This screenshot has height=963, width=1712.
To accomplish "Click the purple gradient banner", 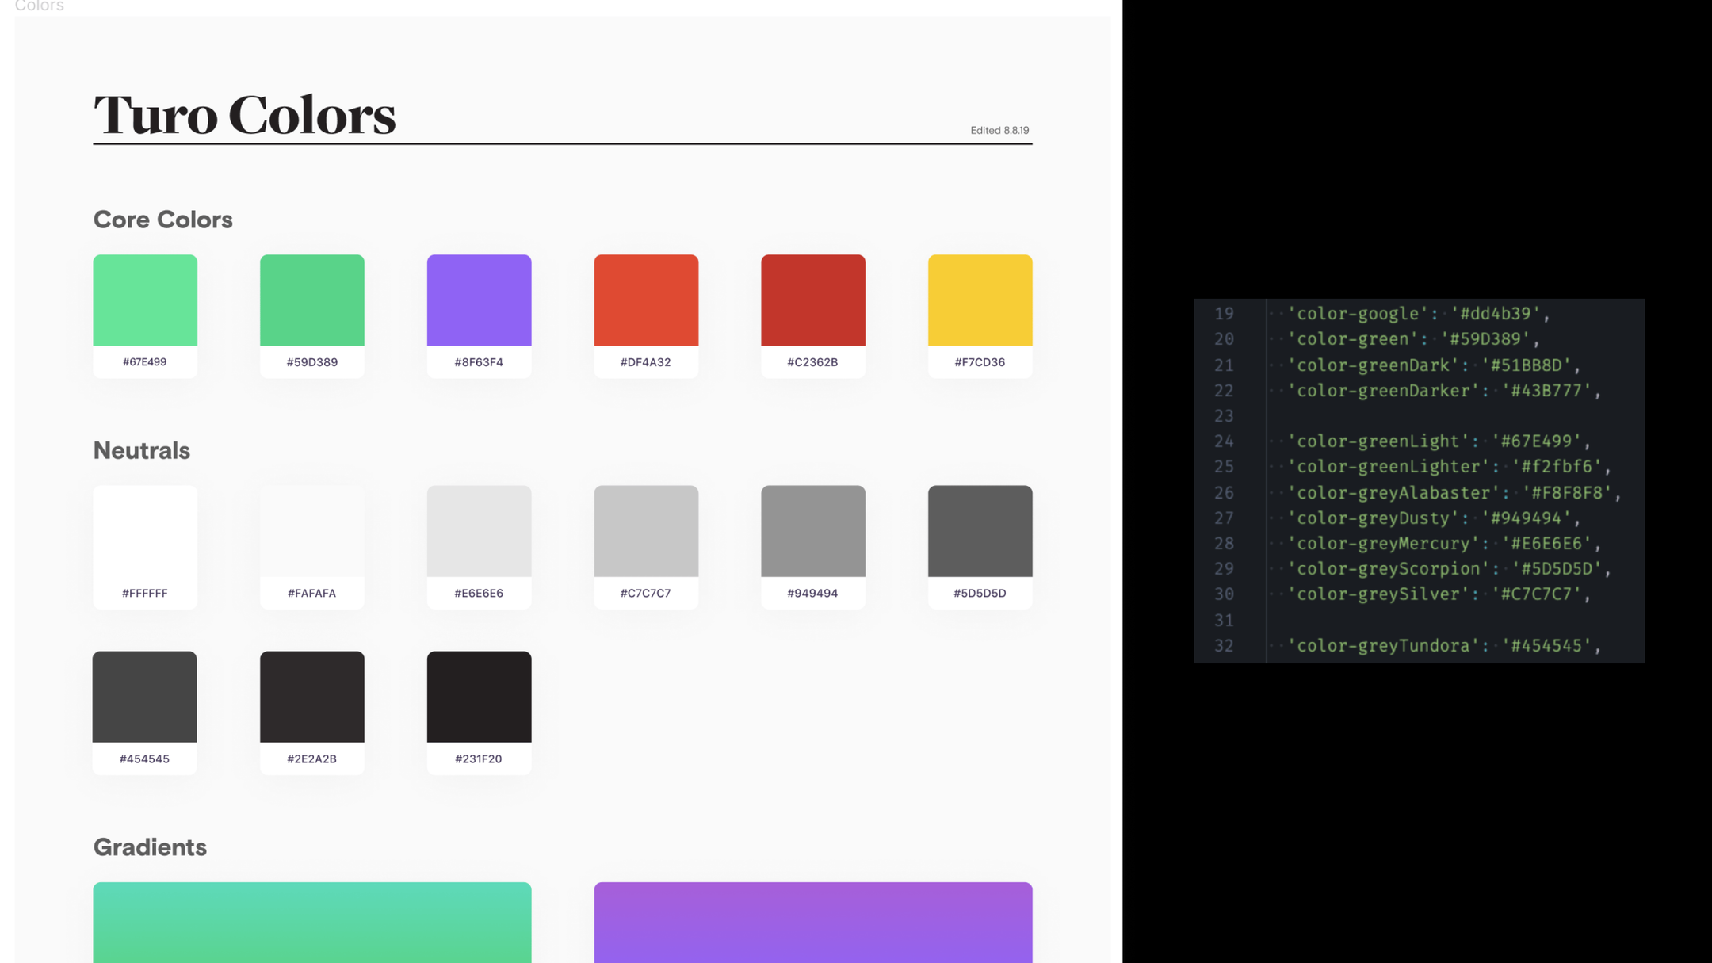I will (x=813, y=922).
